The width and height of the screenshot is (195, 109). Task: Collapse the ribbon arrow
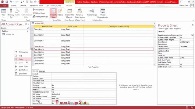click(x=193, y=20)
